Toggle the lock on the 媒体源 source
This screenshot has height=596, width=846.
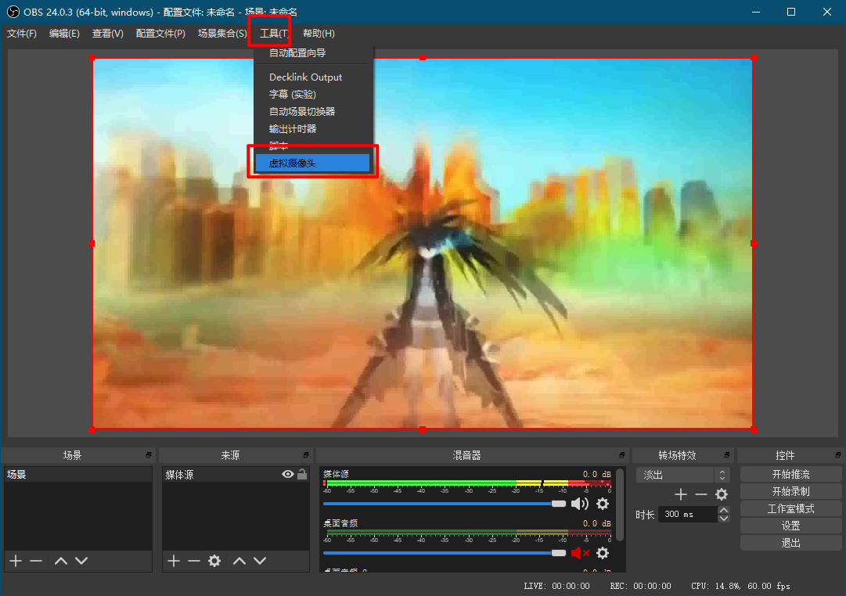pos(302,474)
